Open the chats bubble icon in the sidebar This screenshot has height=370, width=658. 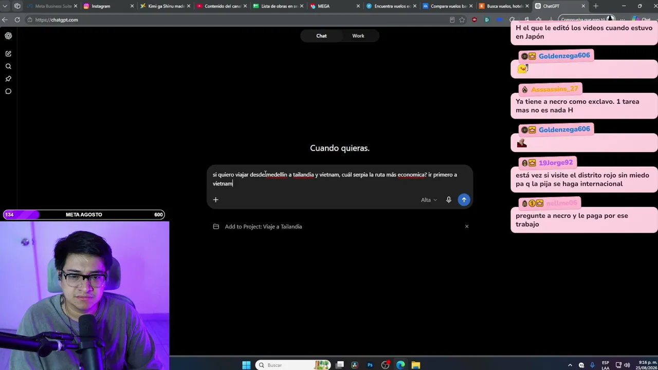[8, 91]
